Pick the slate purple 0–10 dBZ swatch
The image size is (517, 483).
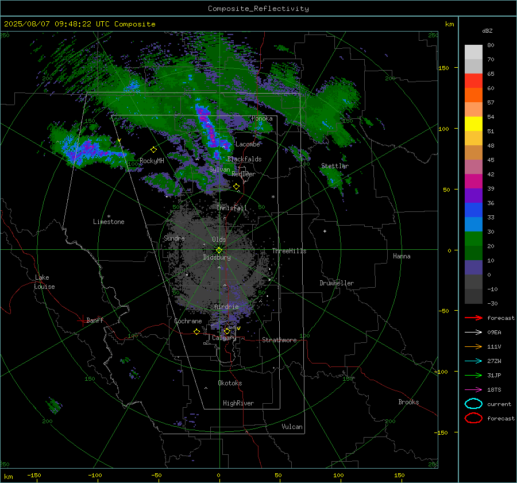(x=473, y=268)
